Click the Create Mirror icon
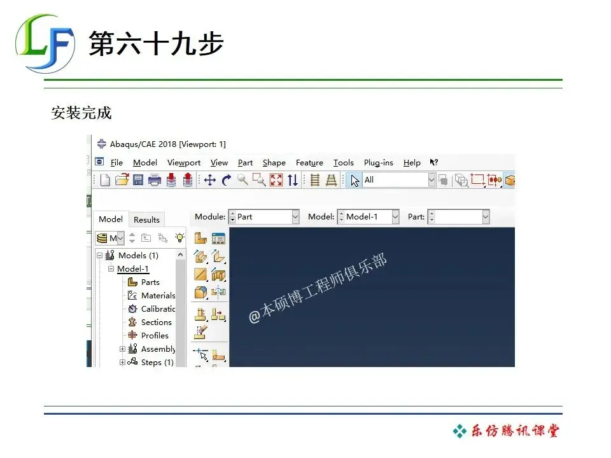The height and width of the screenshot is (458, 611). [218, 292]
